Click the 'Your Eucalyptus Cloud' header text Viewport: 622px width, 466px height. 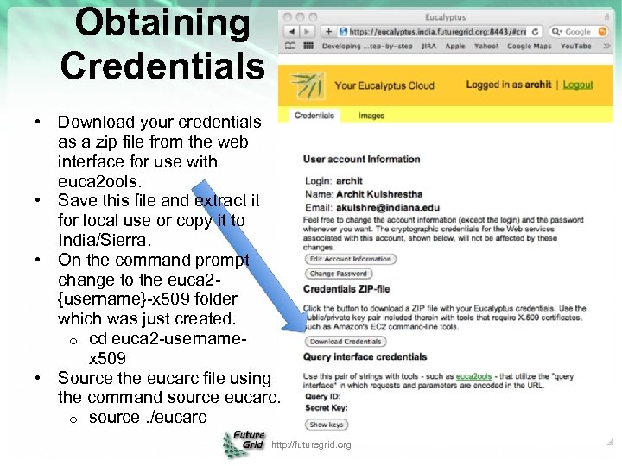[384, 85]
